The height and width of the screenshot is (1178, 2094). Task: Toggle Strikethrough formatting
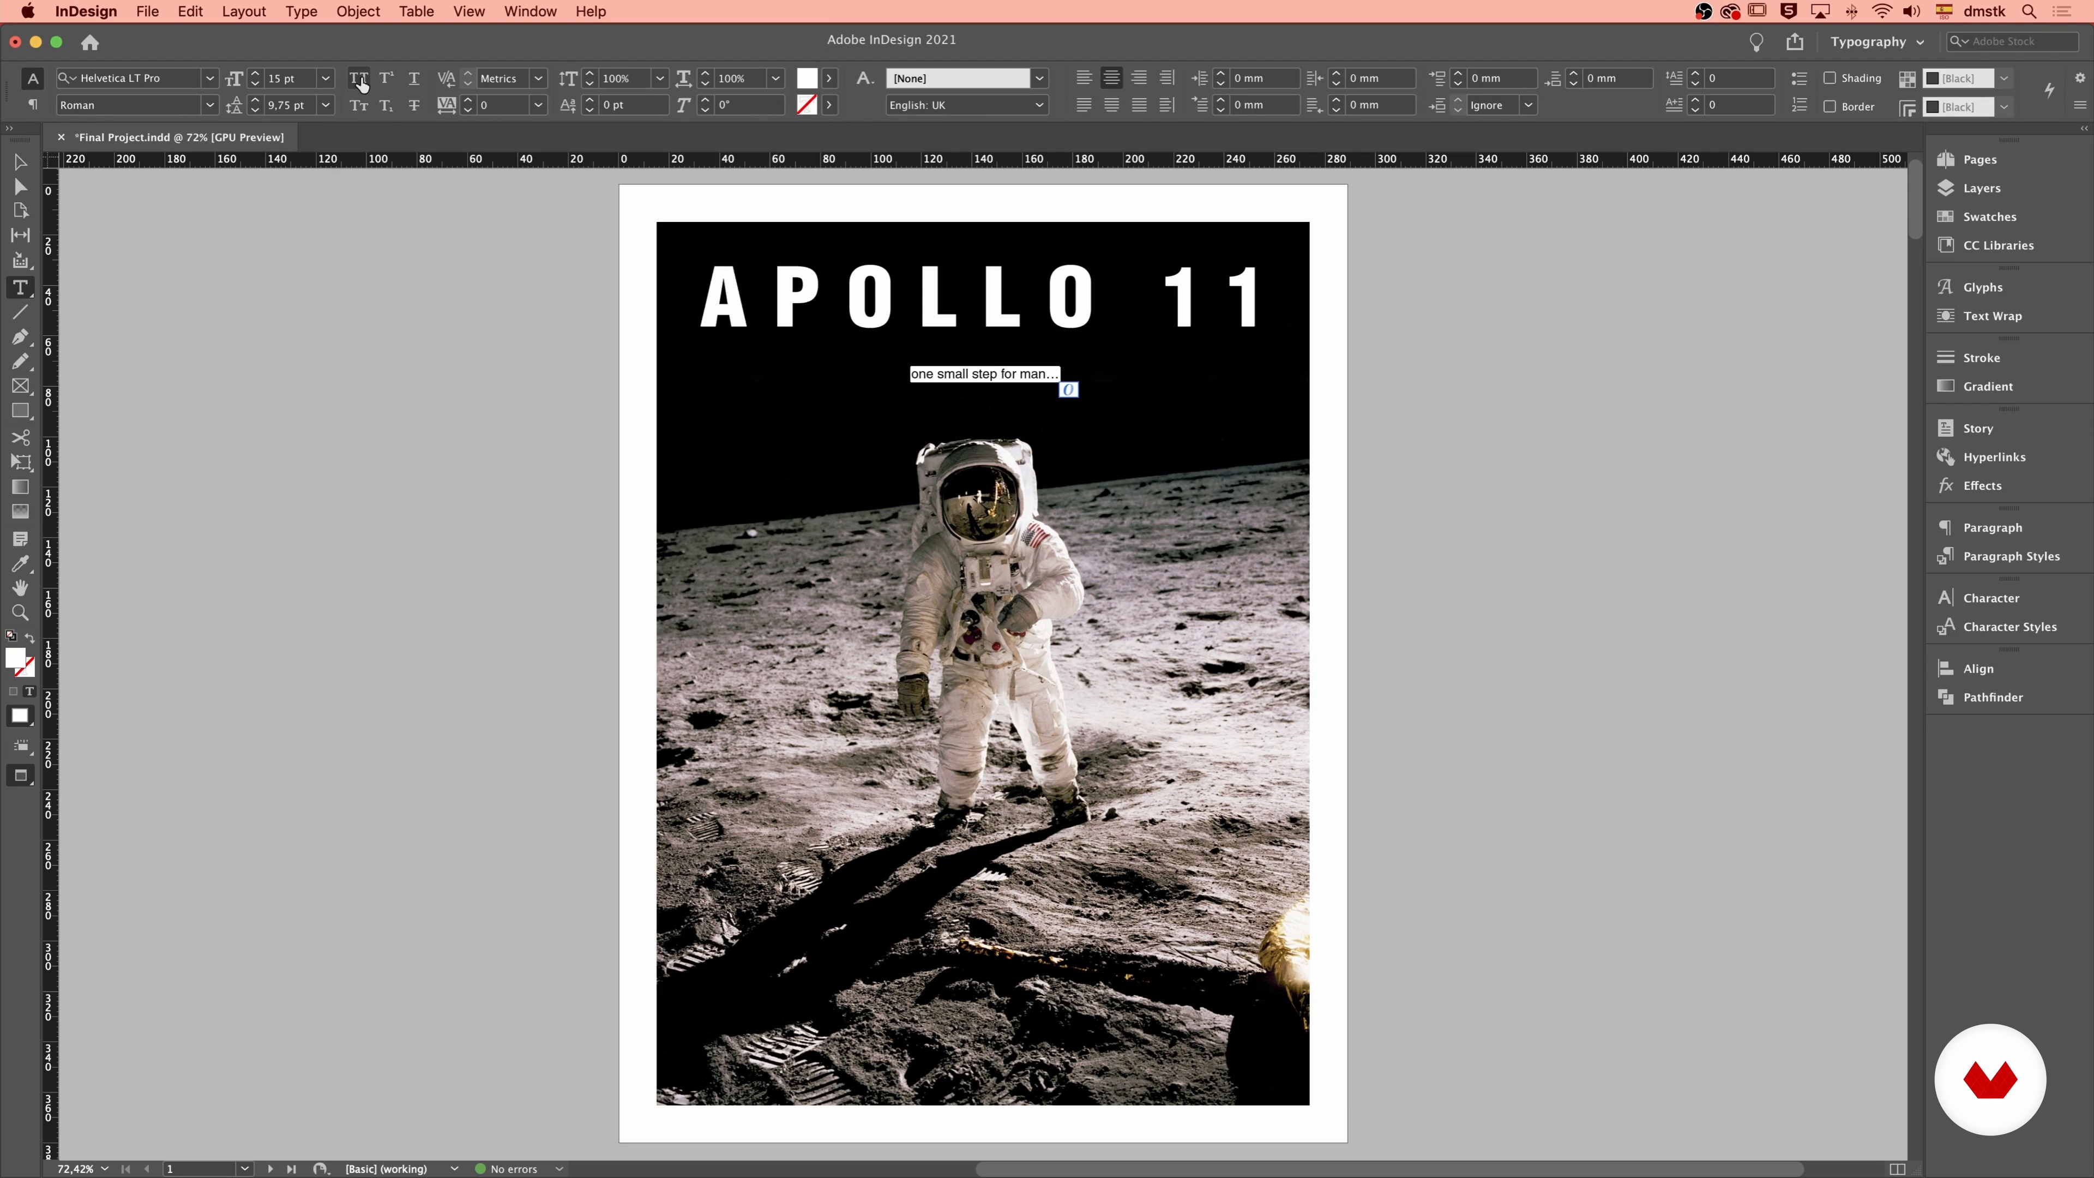[414, 105]
